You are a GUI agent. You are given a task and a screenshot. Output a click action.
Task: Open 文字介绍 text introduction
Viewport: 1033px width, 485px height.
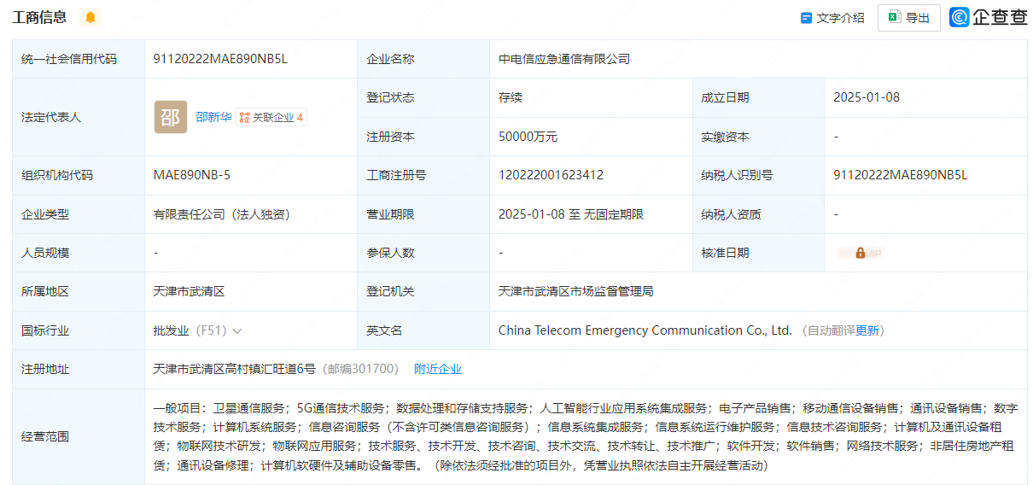[832, 17]
